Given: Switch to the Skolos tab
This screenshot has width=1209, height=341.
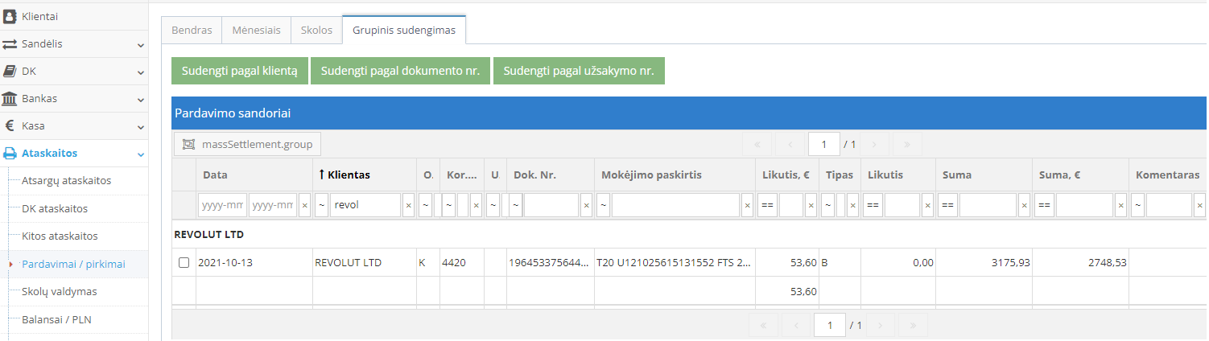Looking at the screenshot, I should tap(316, 30).
